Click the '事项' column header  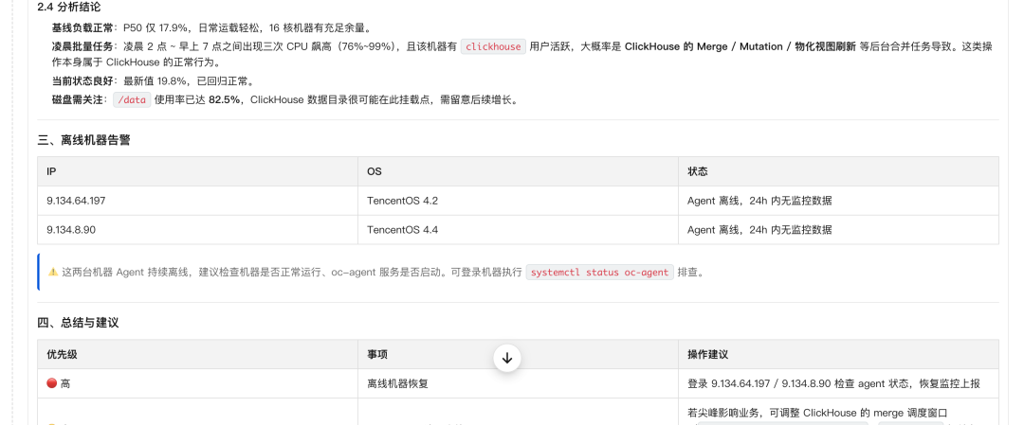[x=518, y=355]
